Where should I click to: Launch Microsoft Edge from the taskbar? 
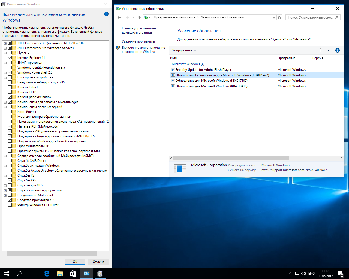pyautogui.click(x=47, y=274)
